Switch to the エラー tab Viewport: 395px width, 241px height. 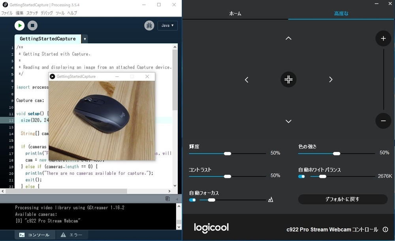(x=71, y=235)
